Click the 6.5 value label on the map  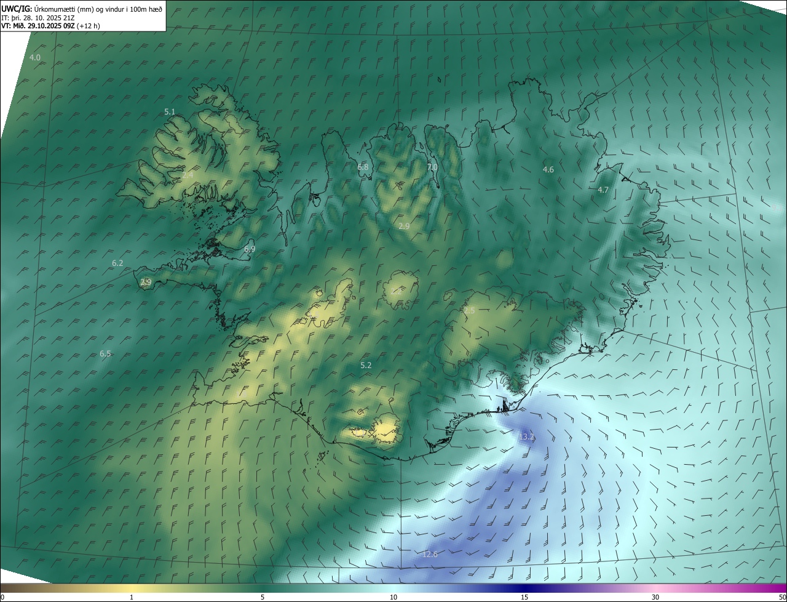[x=105, y=353]
